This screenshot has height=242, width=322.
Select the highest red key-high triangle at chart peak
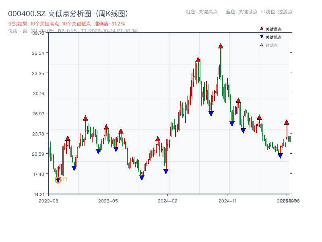point(221,46)
